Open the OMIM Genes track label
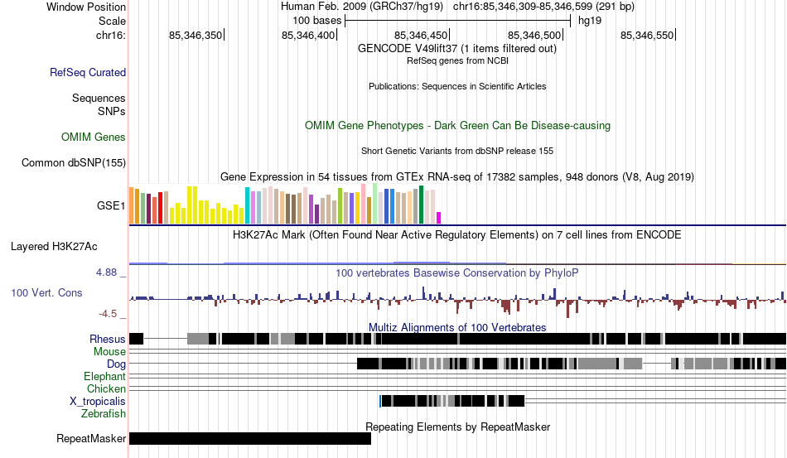The width and height of the screenshot is (787, 458). 94,137
